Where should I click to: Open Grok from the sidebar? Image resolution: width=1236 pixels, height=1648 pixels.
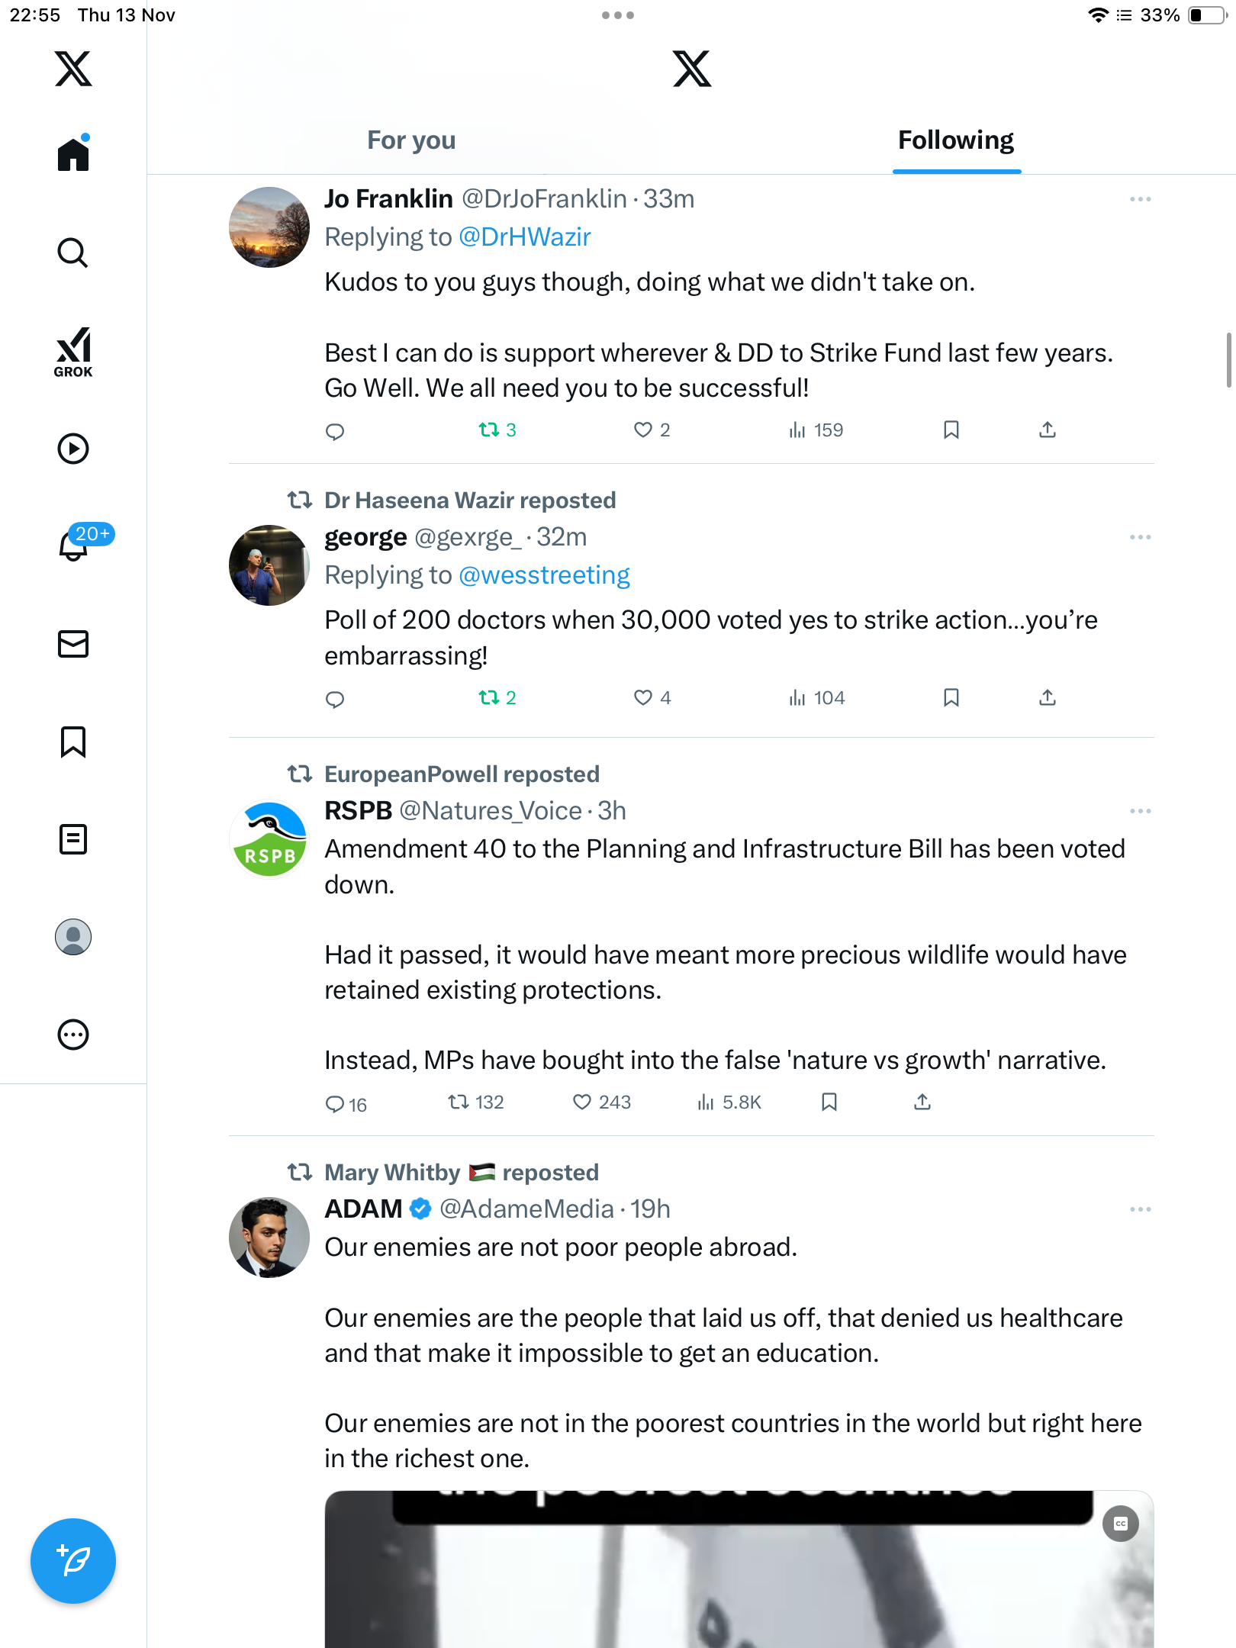[73, 352]
